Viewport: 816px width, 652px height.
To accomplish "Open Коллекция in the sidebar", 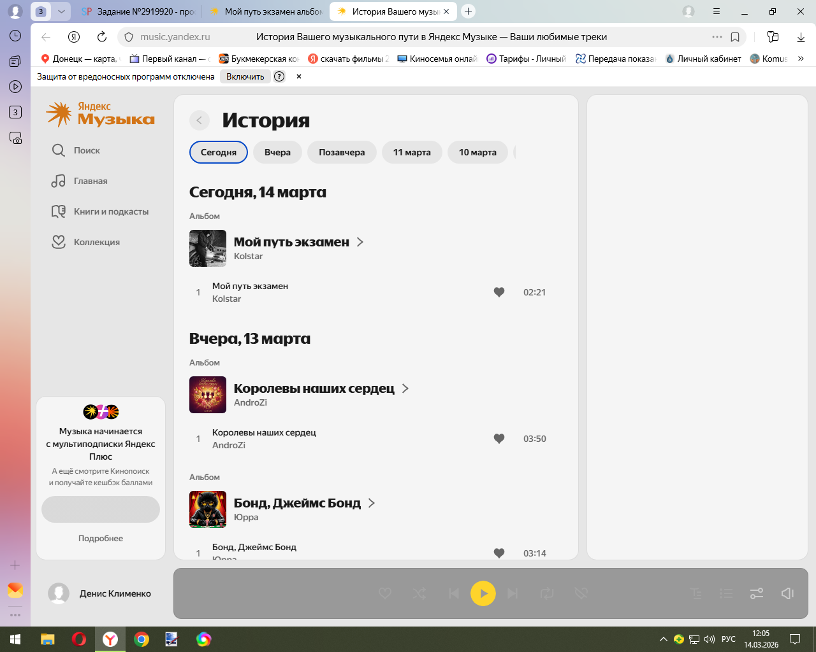I will [85, 242].
